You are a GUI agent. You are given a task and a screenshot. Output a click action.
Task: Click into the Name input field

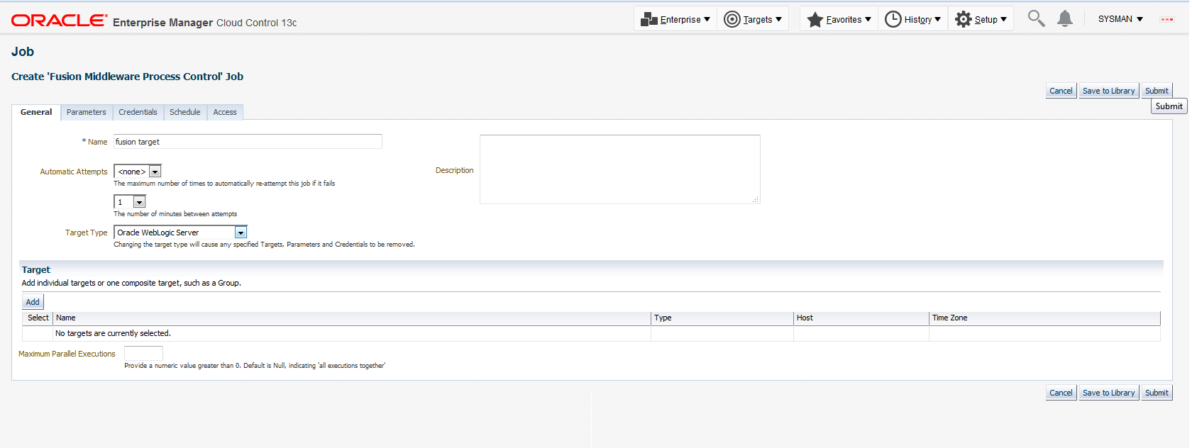point(248,142)
